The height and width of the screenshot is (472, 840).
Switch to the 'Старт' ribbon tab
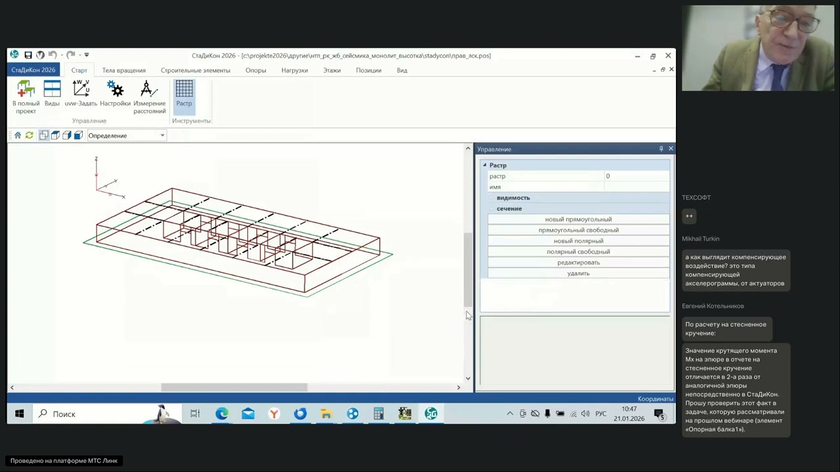79,70
